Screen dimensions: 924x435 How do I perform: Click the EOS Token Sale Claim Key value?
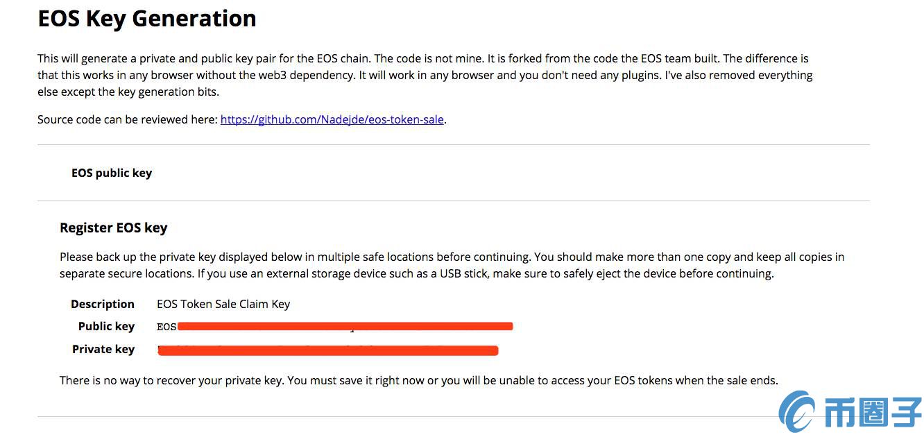pyautogui.click(x=223, y=304)
